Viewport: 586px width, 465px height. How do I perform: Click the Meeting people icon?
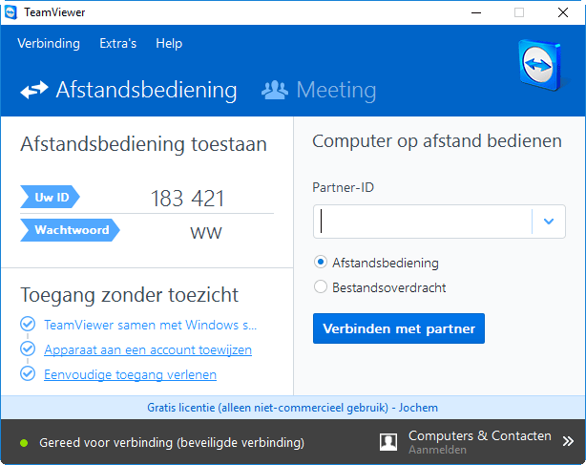[275, 91]
